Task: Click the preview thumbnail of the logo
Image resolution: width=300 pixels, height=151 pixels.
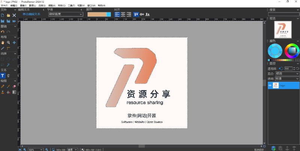Action: (x=283, y=30)
